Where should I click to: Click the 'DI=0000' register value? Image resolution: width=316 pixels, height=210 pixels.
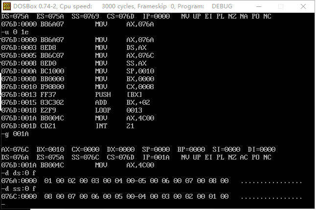pos(262,150)
